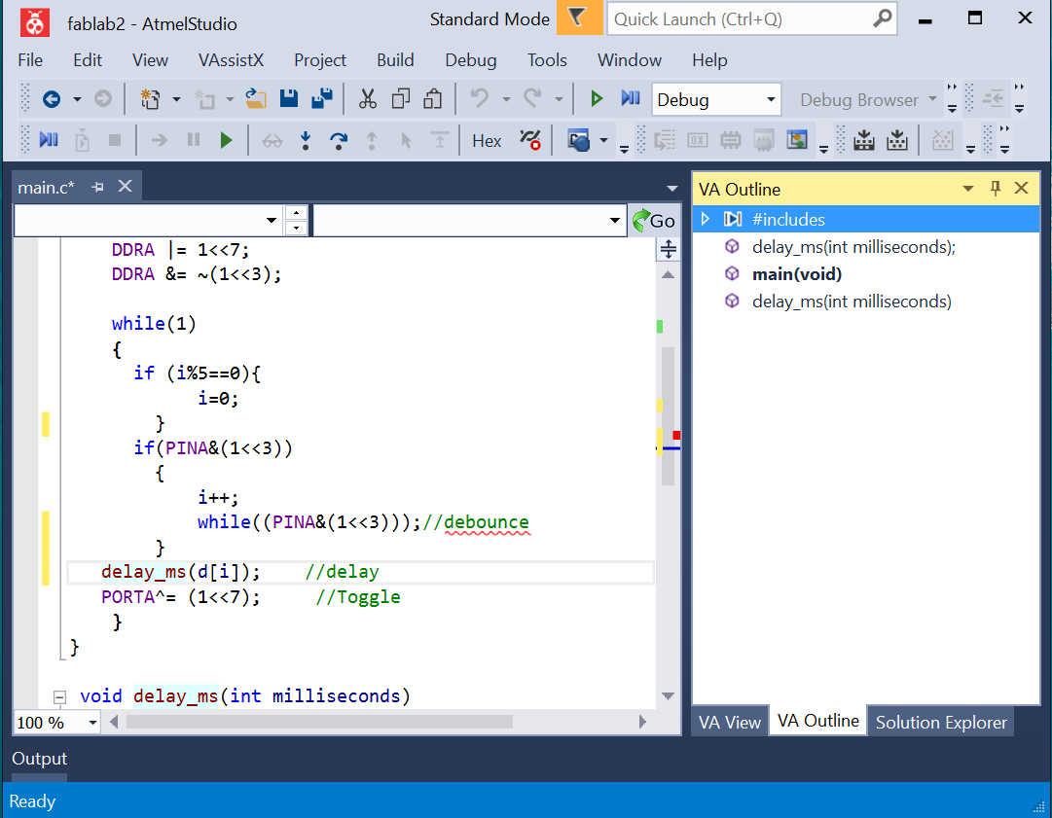Expand the #includes node in VA Outline
This screenshot has width=1052, height=818.
[x=706, y=219]
